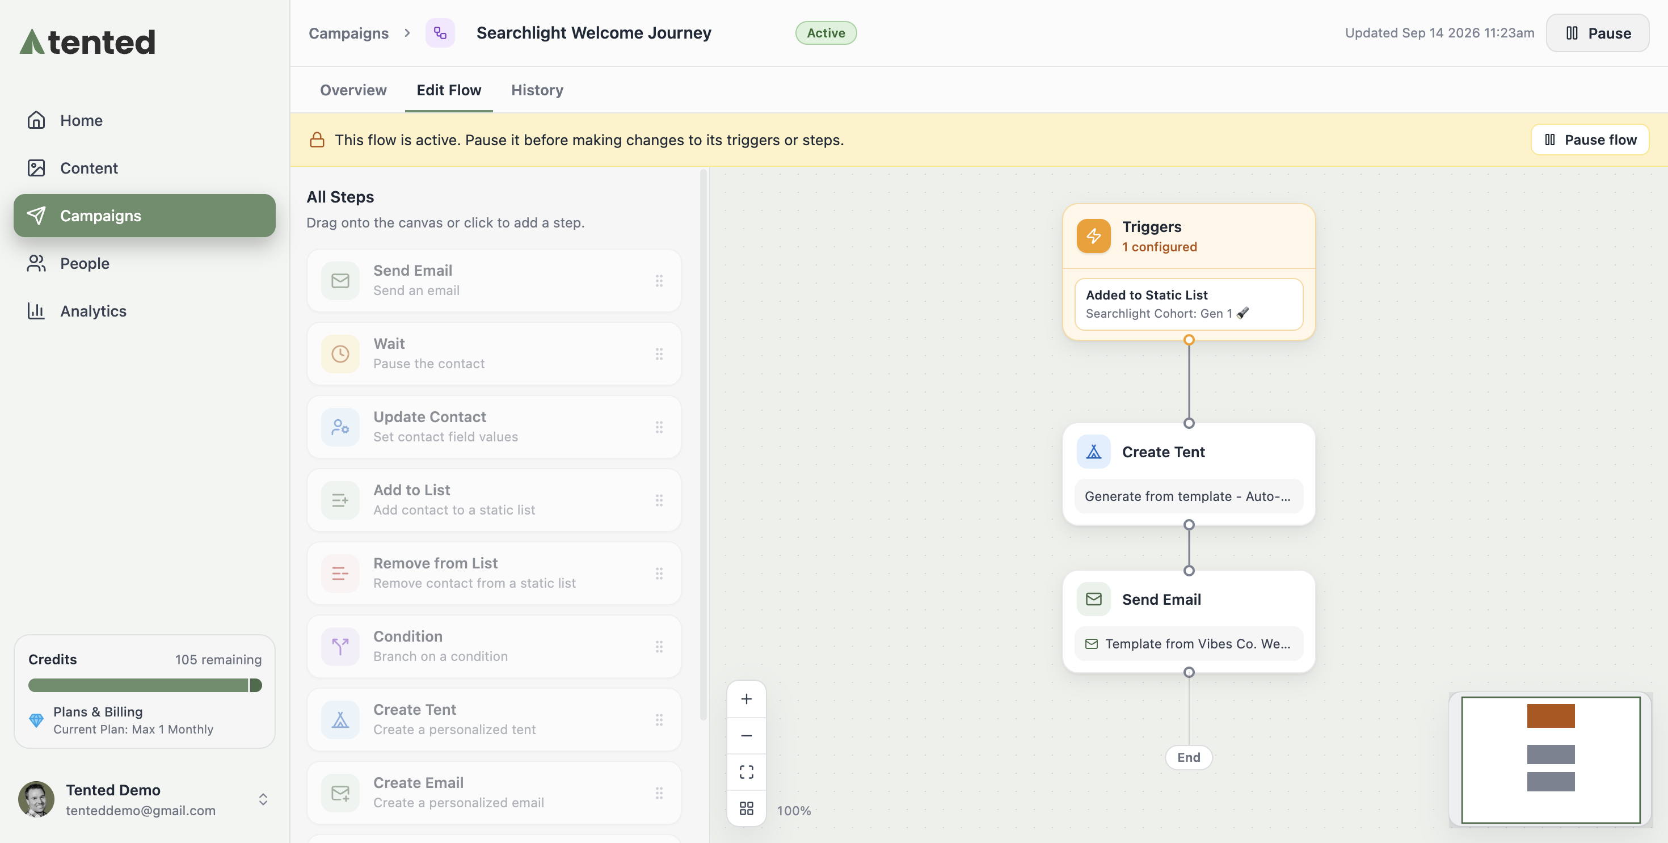Open Analytics in the sidebar
This screenshot has width=1668, height=843.
145,311
